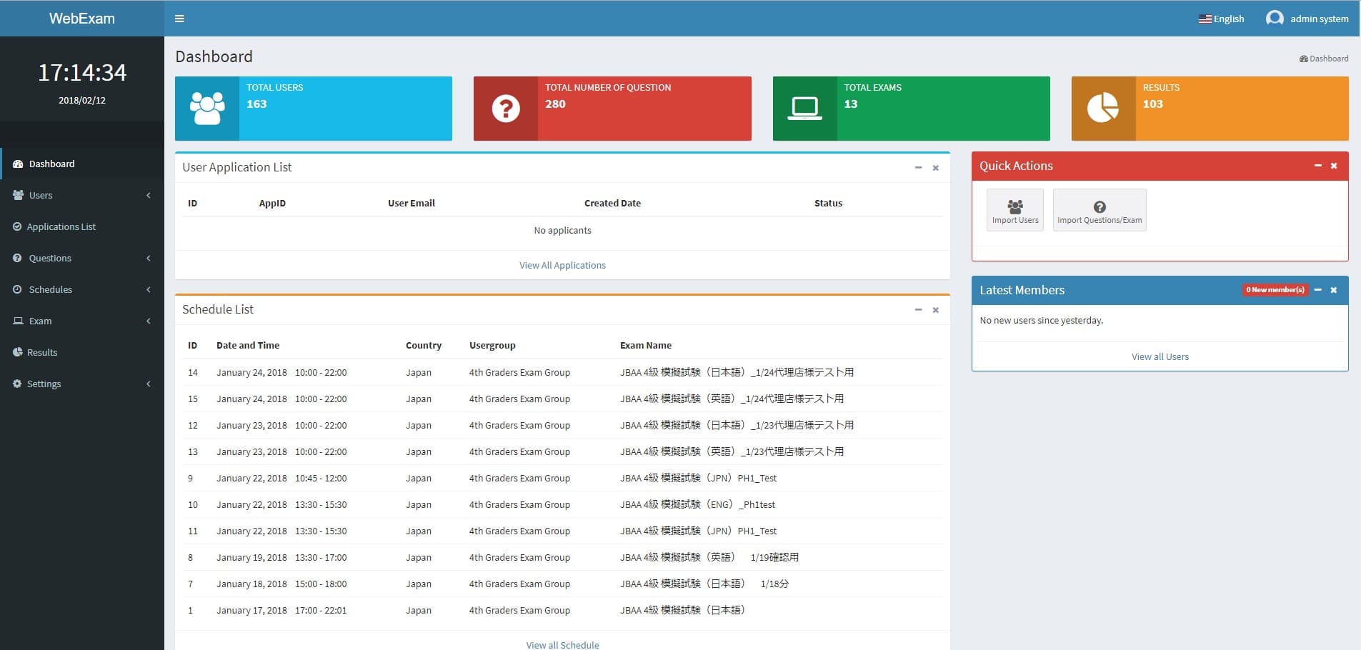The width and height of the screenshot is (1361, 650).
Task: Click the 2018/02/12 date text
Action: pyautogui.click(x=82, y=100)
